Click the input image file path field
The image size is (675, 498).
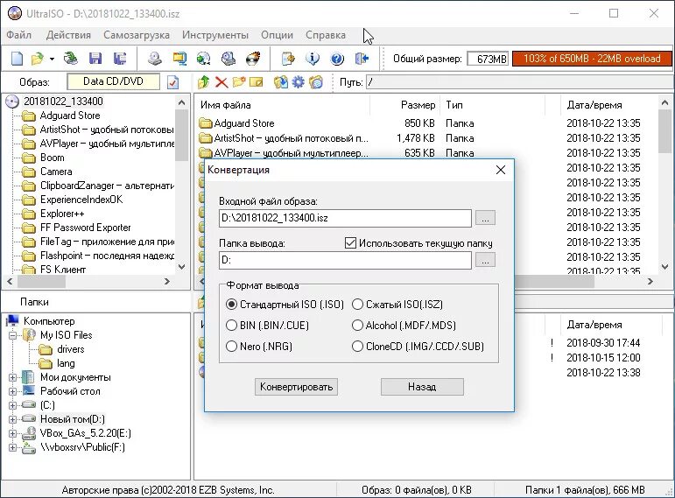(345, 218)
